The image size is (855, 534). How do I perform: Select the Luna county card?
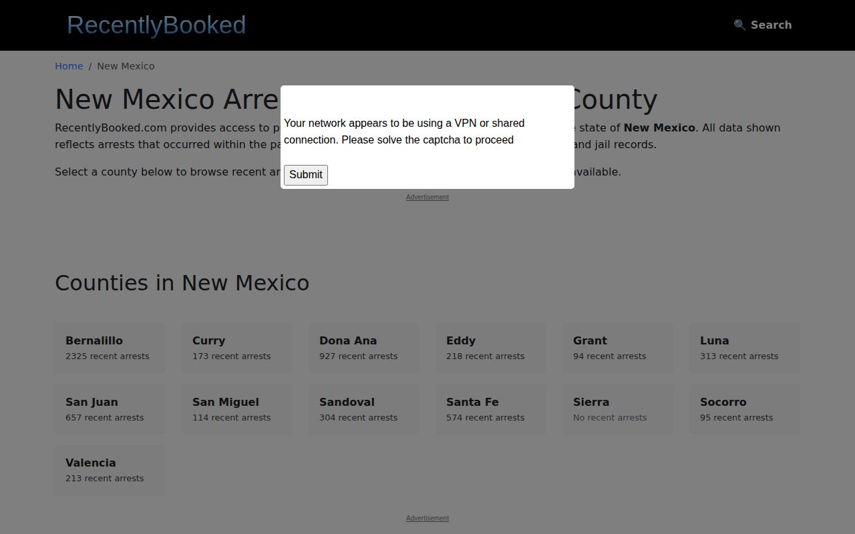click(x=745, y=348)
